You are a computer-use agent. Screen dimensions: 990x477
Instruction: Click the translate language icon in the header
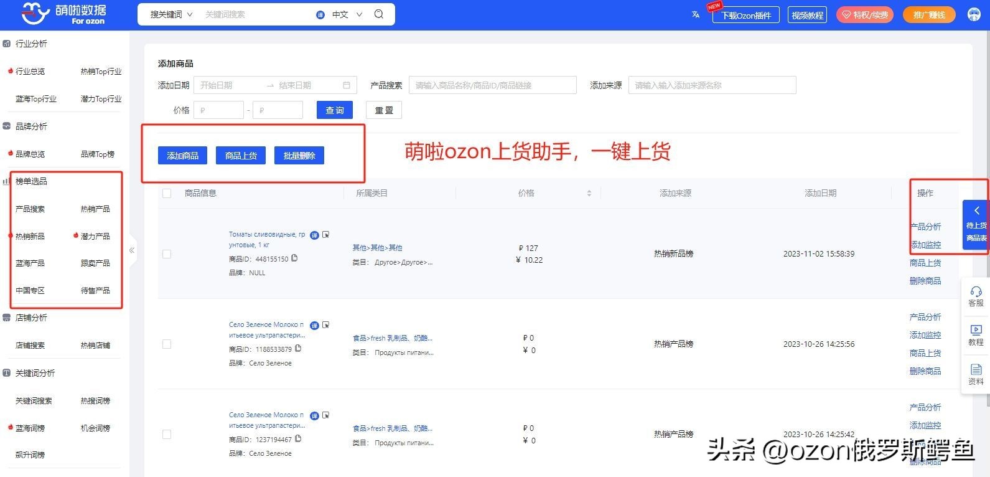pos(696,14)
